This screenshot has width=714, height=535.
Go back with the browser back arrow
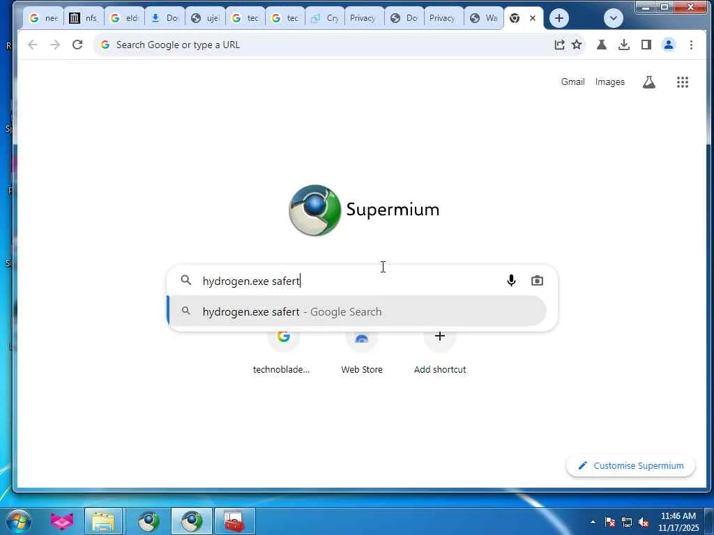pos(32,45)
